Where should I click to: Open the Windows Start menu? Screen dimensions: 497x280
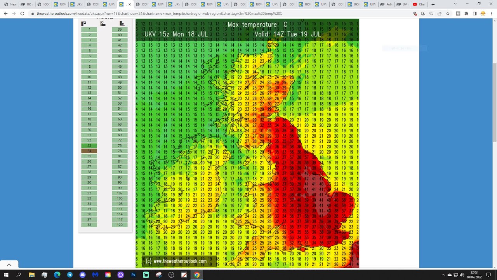[x=6, y=275]
